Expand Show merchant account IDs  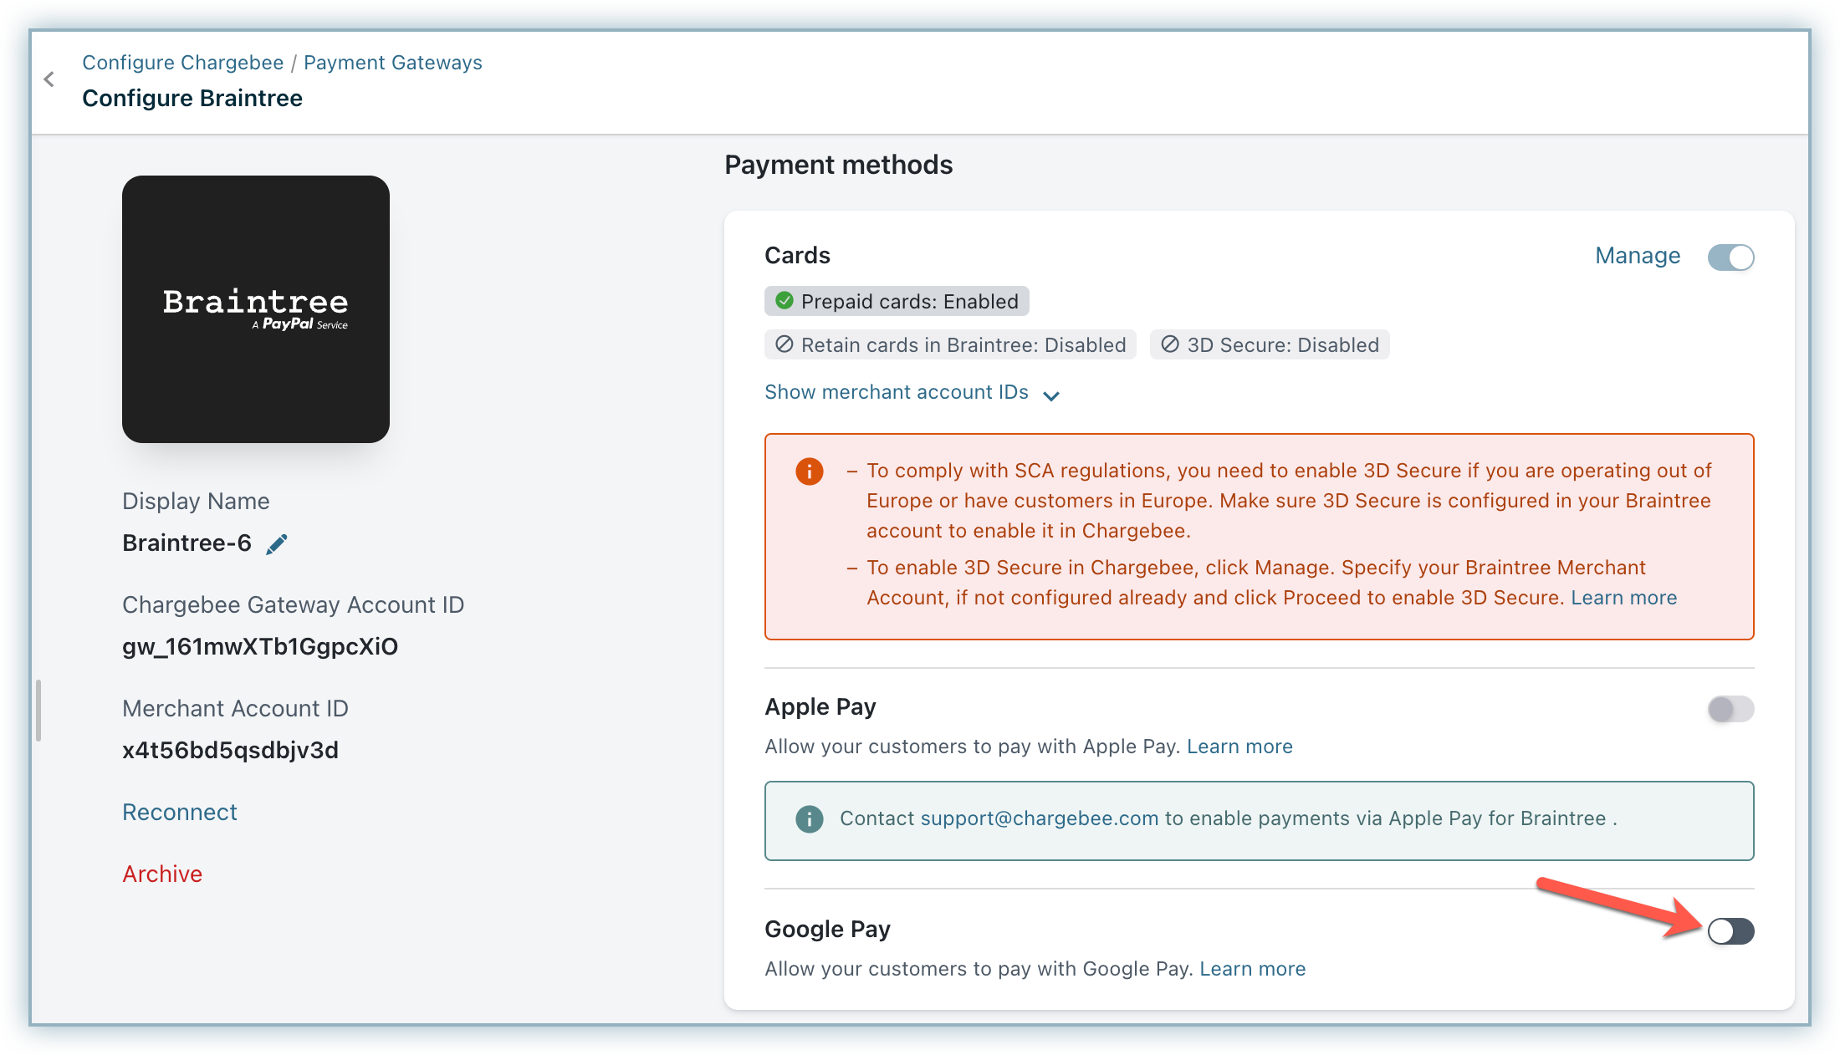(x=897, y=392)
